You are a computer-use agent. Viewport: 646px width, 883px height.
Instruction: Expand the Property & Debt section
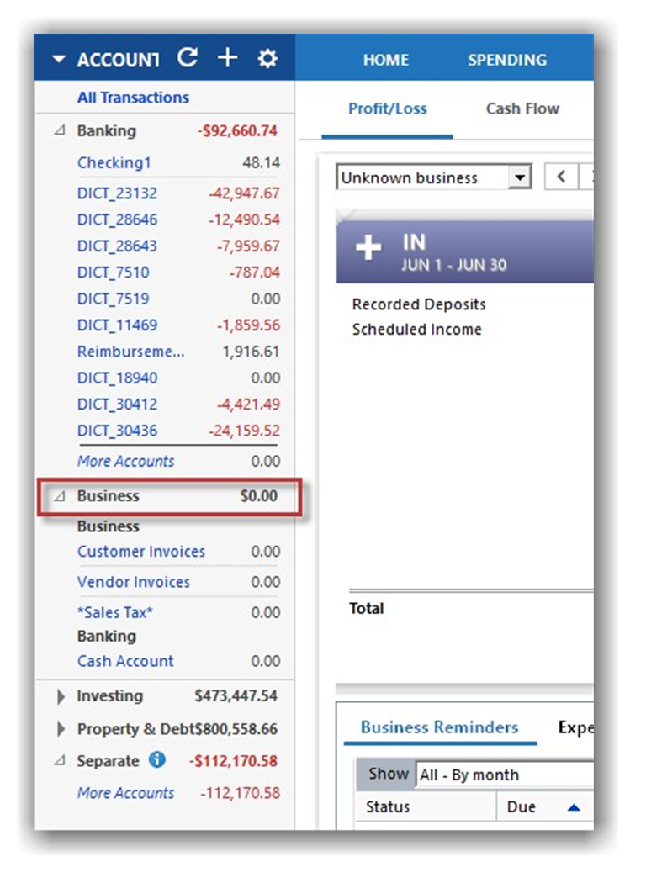click(60, 729)
